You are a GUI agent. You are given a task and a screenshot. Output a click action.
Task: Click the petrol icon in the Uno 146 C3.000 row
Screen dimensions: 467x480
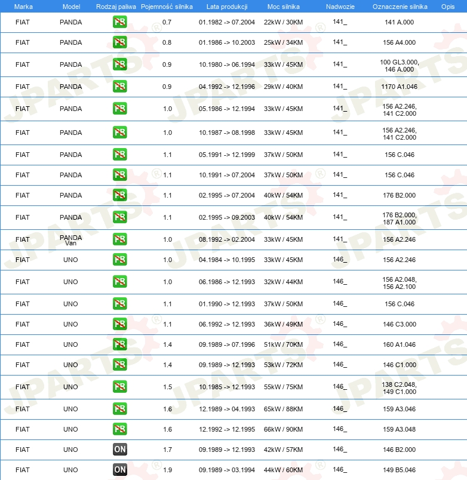[119, 324]
